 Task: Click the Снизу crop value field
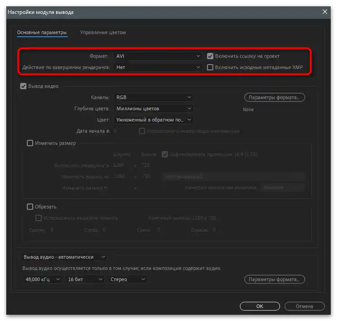(x=159, y=230)
